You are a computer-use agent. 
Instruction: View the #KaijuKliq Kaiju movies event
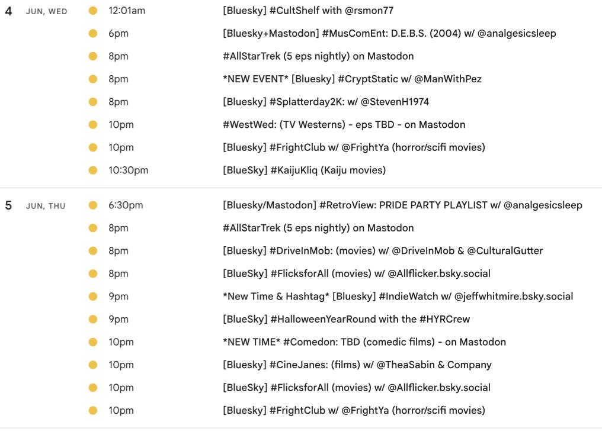click(304, 170)
